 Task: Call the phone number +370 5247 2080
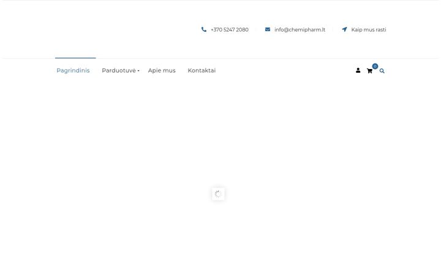coord(230,30)
